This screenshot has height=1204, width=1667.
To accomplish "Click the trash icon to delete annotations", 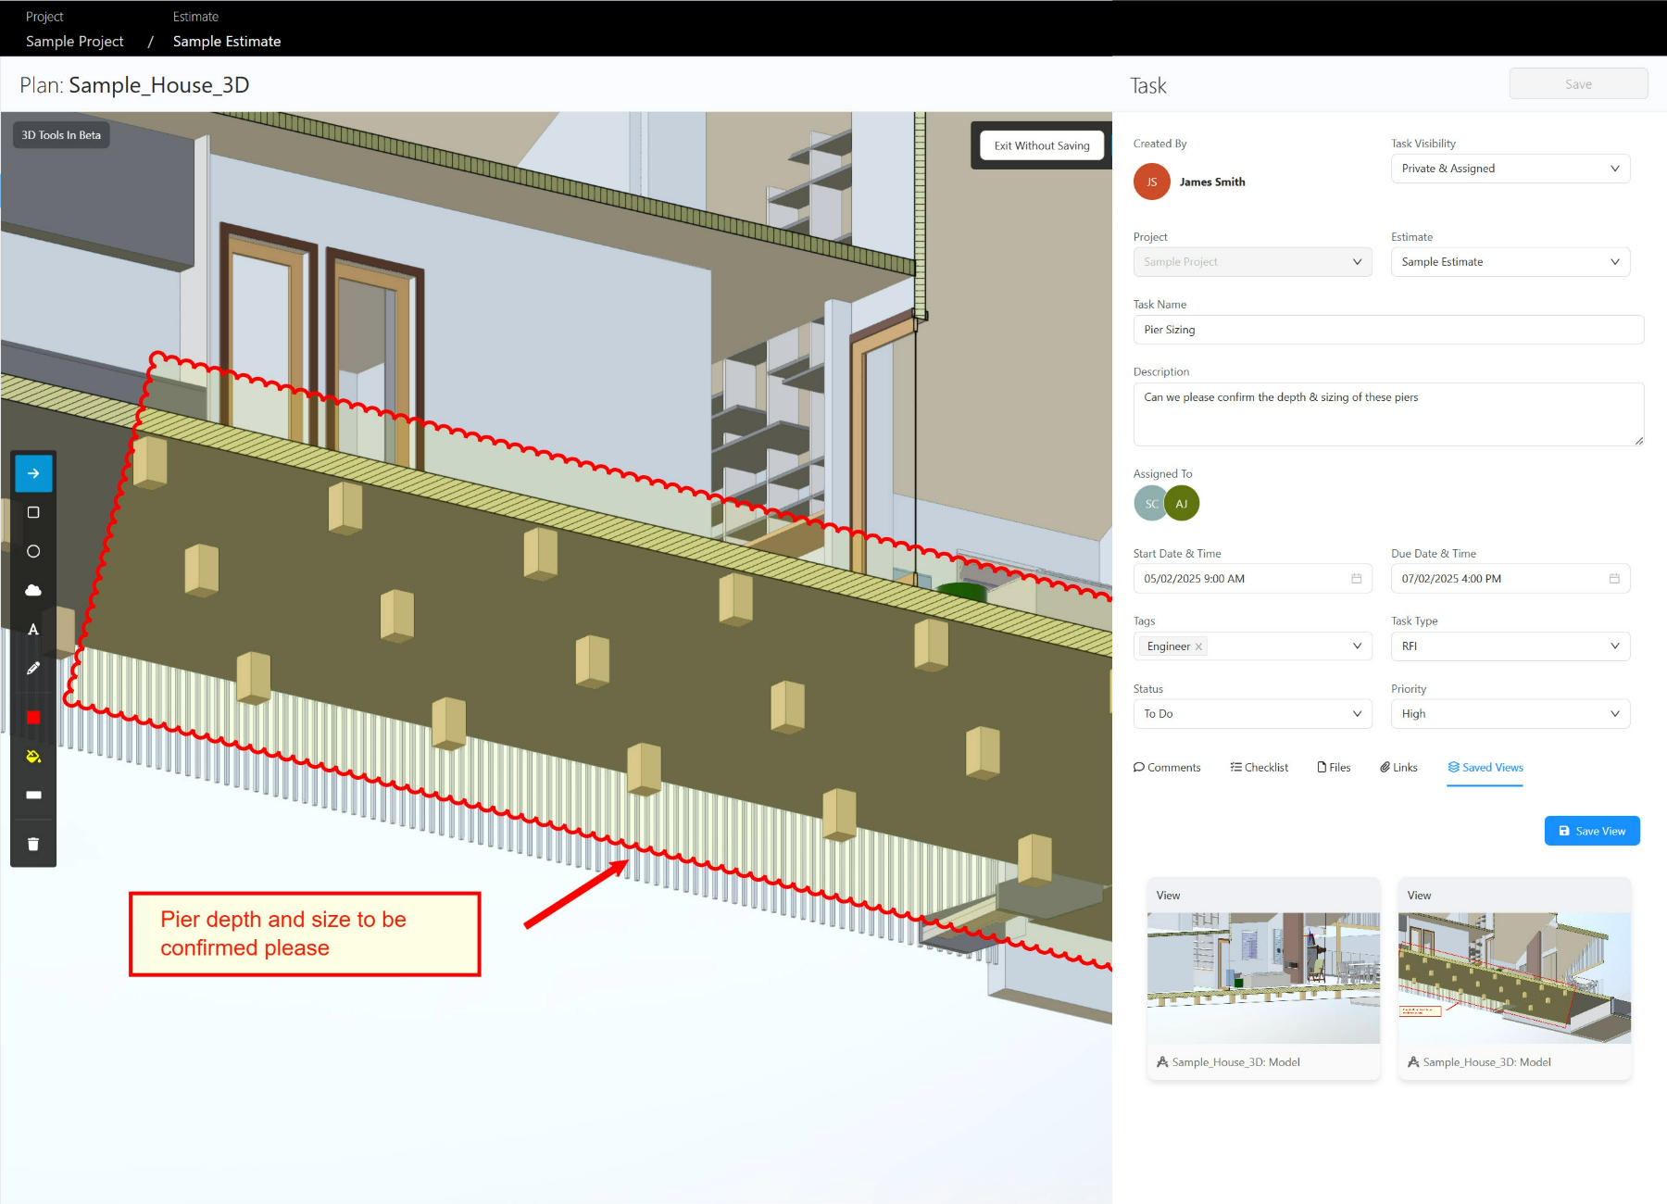I will pyautogui.click(x=33, y=843).
